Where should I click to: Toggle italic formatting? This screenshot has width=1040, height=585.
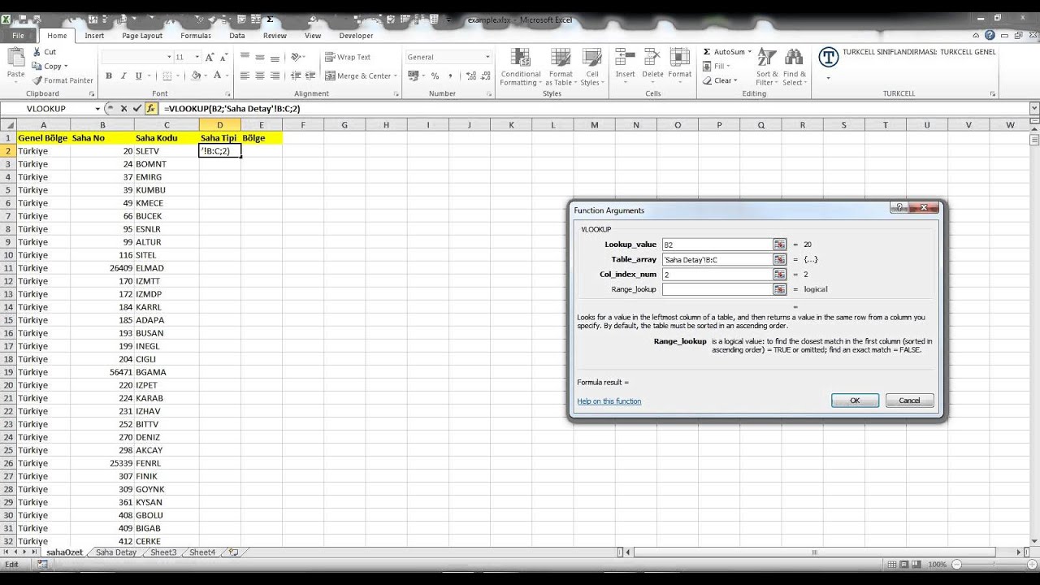123,76
